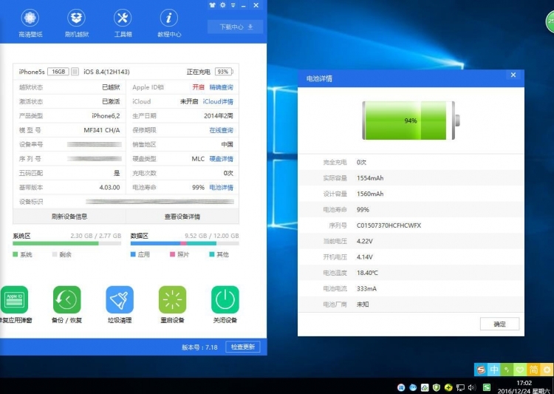Click the 版本号：7.18 version label
Viewport: 554px width, 394px height.
pos(199,347)
